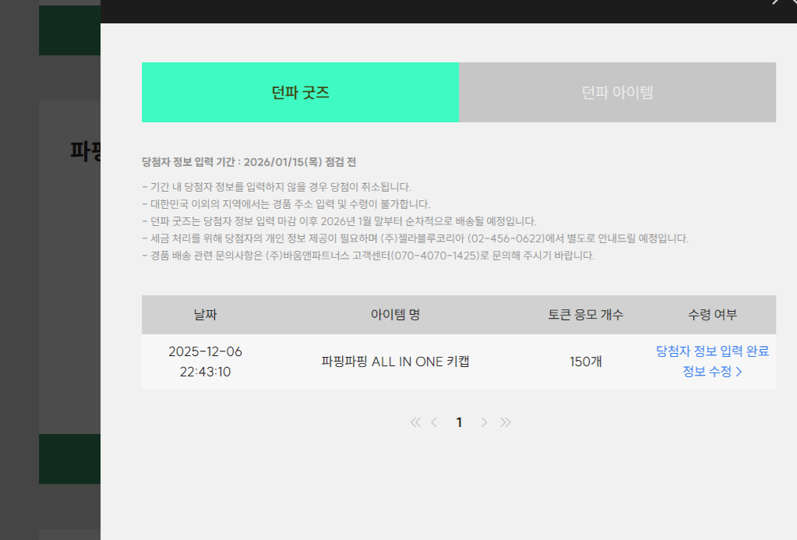This screenshot has width=797, height=540.
Task: Click the 날짜 column header
Action: [205, 315]
